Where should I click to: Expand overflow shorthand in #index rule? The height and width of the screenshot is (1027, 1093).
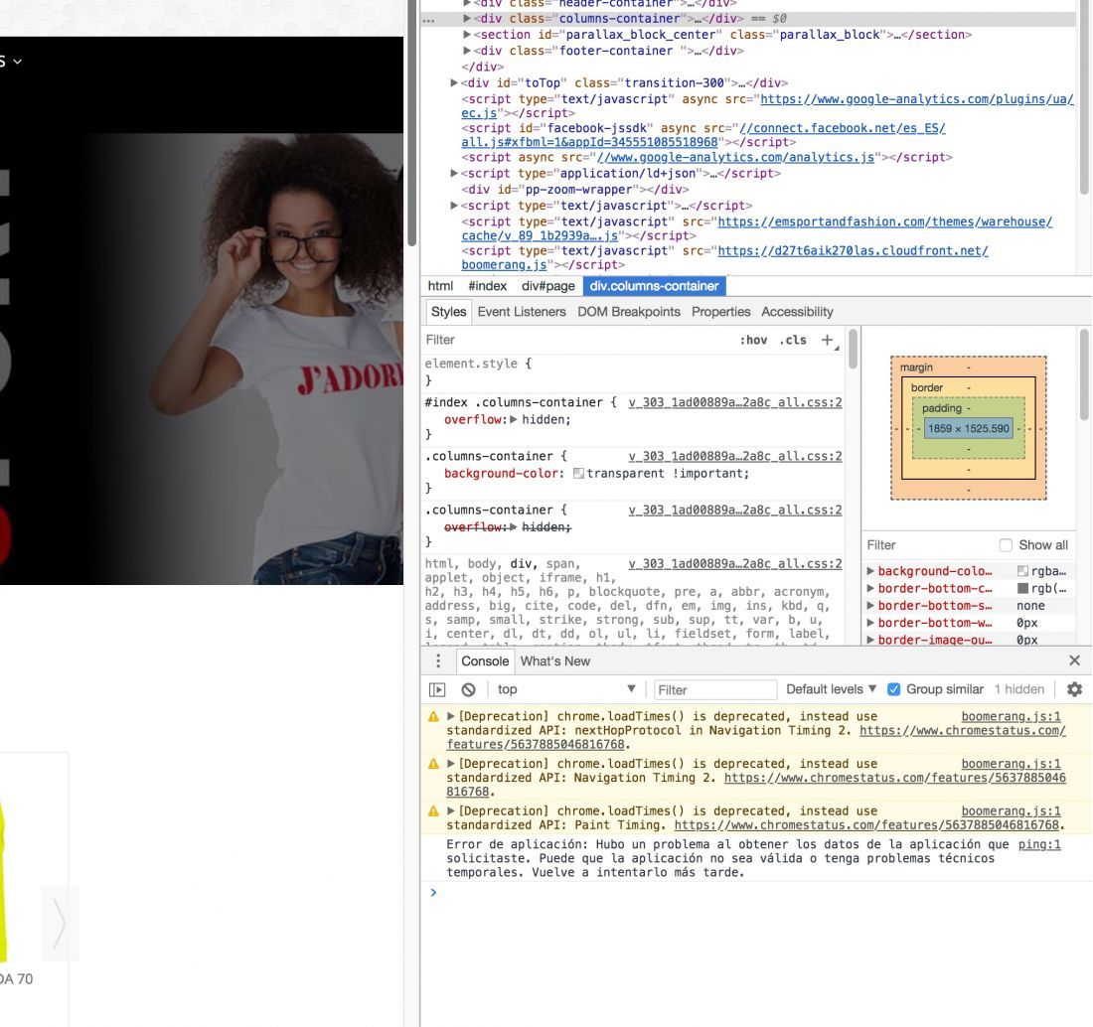pyautogui.click(x=514, y=419)
